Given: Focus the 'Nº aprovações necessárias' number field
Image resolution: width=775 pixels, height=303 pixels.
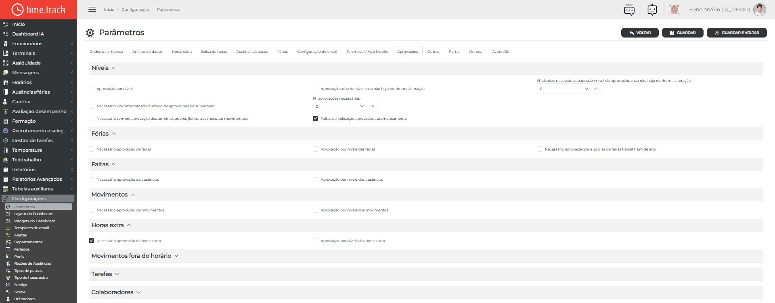Looking at the screenshot, I should (x=335, y=106).
